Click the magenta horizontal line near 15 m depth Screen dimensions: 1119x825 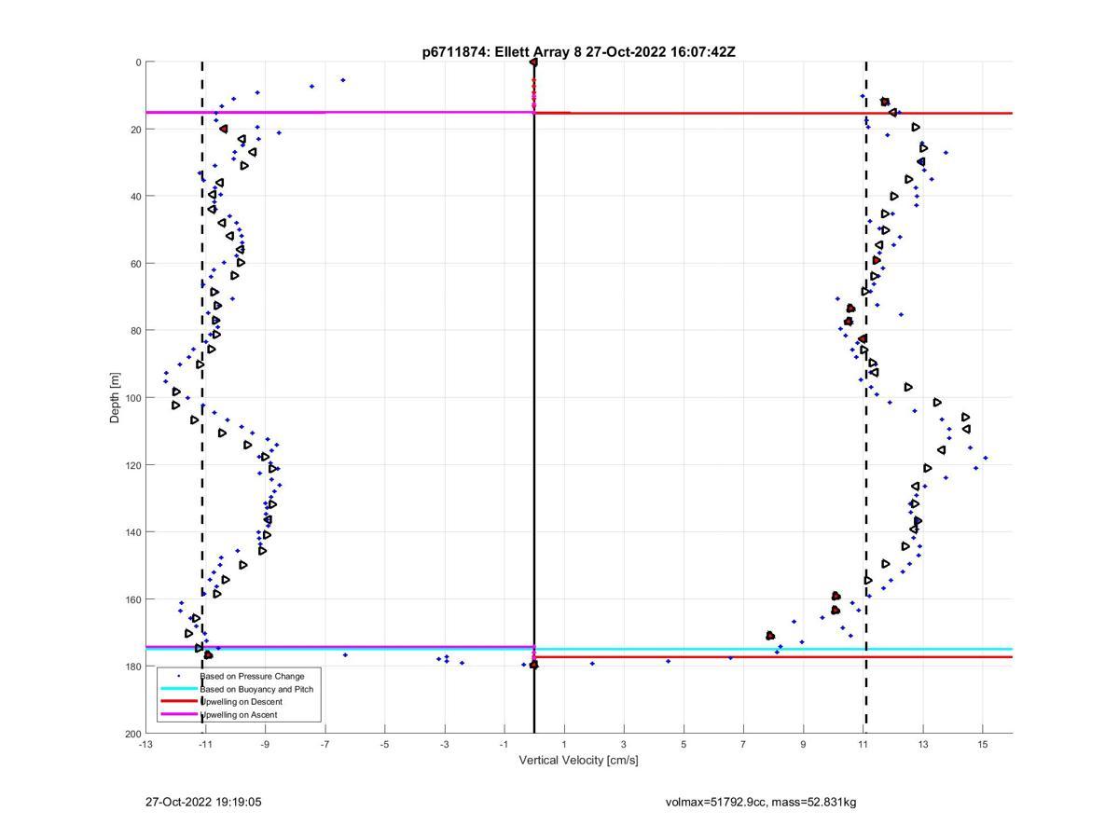pos(339,112)
